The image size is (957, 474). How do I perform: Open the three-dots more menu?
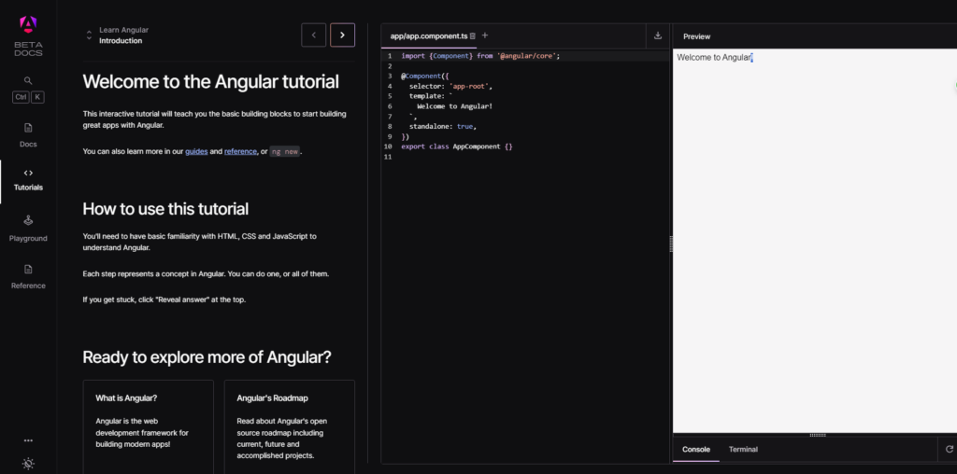click(x=28, y=440)
